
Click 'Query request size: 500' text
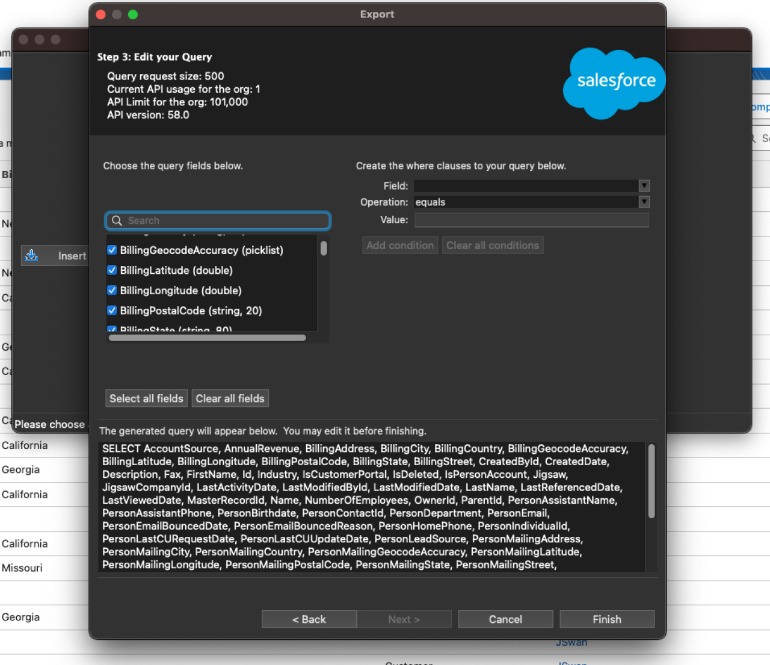click(165, 76)
